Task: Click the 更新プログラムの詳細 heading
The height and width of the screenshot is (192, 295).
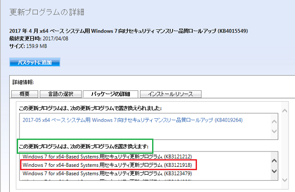Action: click(47, 12)
